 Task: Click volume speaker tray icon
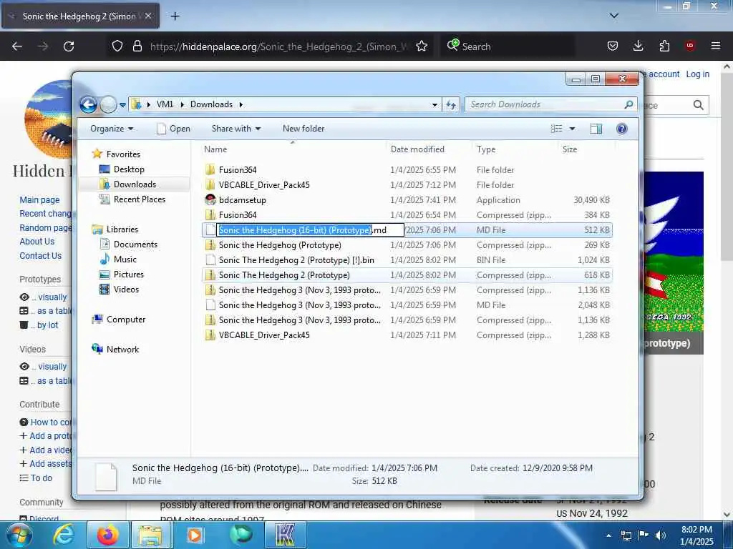click(x=660, y=535)
